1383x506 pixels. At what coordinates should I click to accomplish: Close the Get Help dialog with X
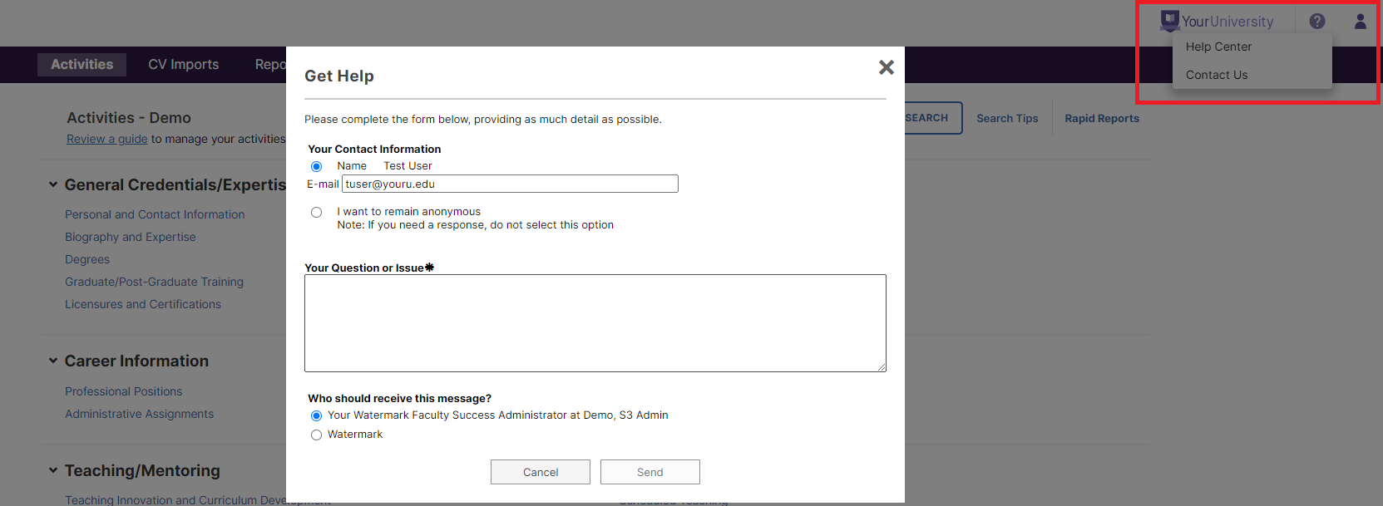886,67
